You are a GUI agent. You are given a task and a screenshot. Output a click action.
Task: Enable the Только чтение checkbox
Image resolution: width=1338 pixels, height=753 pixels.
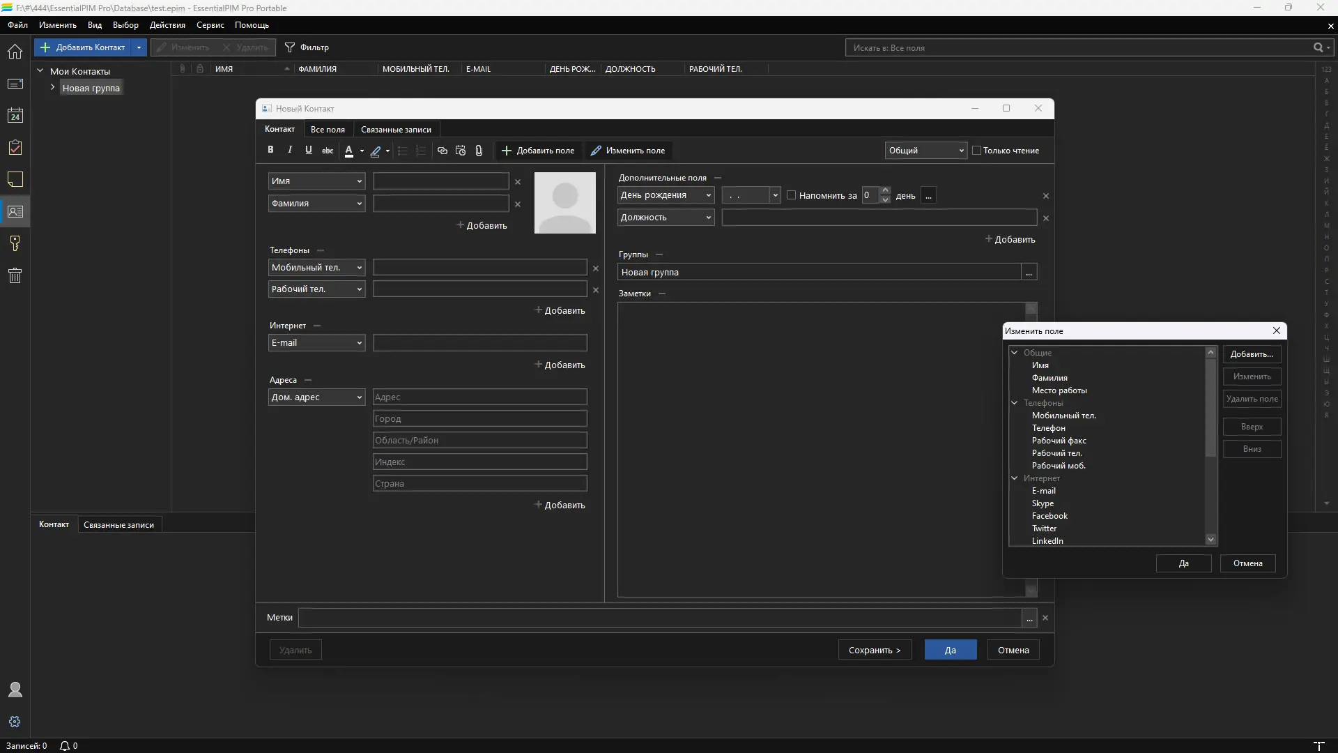[976, 151]
